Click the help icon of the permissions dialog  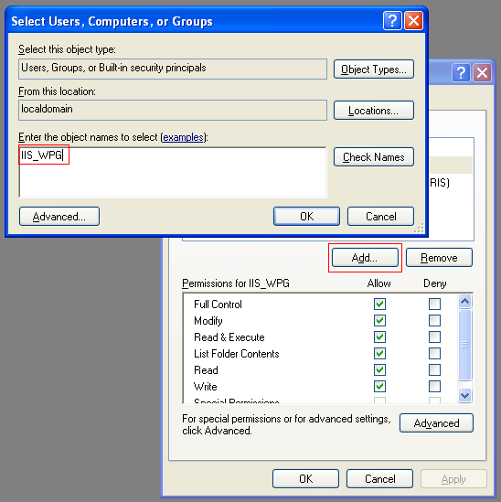click(x=461, y=73)
